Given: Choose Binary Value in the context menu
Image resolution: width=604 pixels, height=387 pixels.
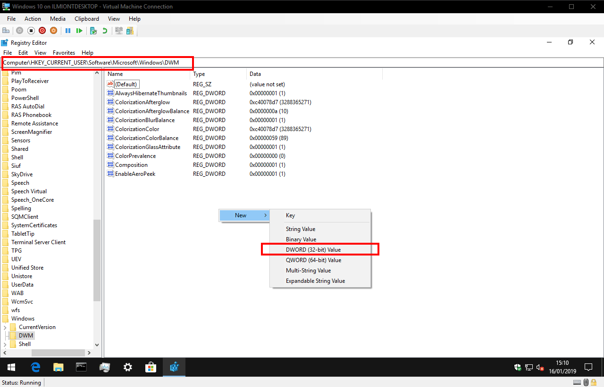Looking at the screenshot, I should (x=320, y=239).
